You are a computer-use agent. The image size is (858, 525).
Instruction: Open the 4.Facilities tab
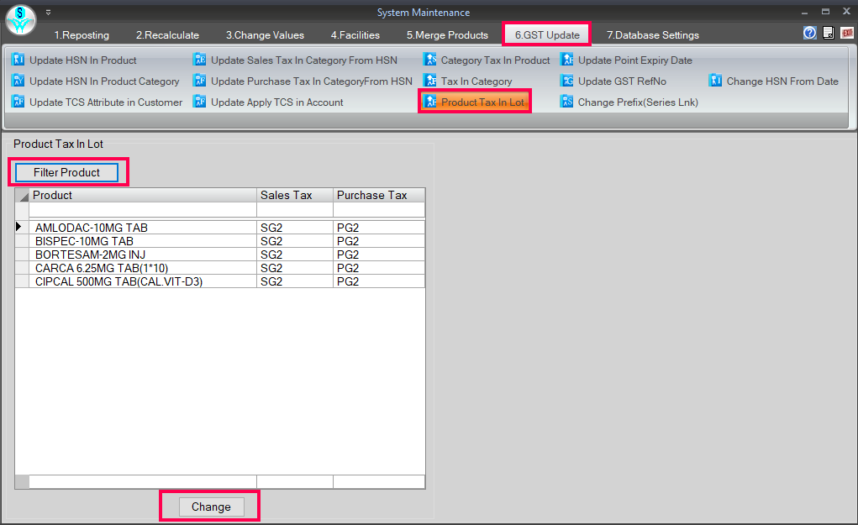coord(355,35)
